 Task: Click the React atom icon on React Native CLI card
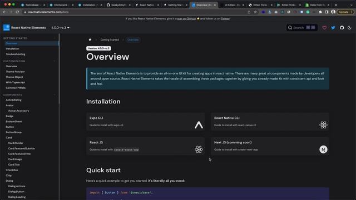click(323, 125)
